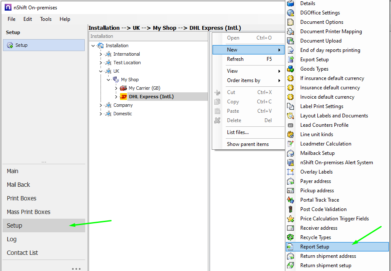391x271 pixels.
Task: Click the My Carrier truck icon
Action: [124, 88]
